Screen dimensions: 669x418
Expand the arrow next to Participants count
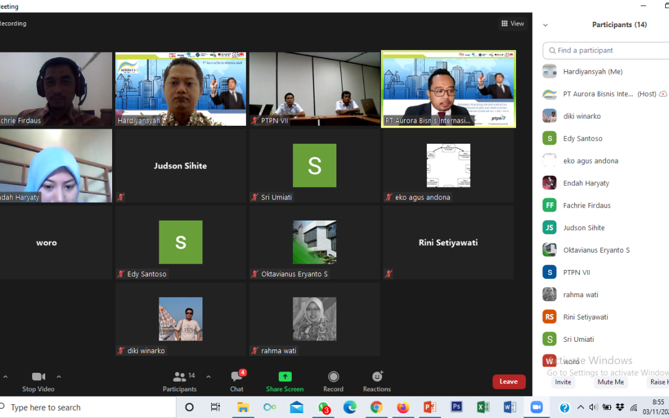208,376
